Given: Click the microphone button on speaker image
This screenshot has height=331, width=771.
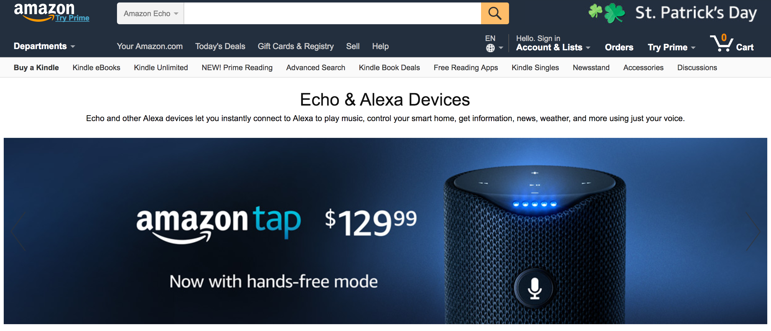Looking at the screenshot, I should [x=534, y=288].
